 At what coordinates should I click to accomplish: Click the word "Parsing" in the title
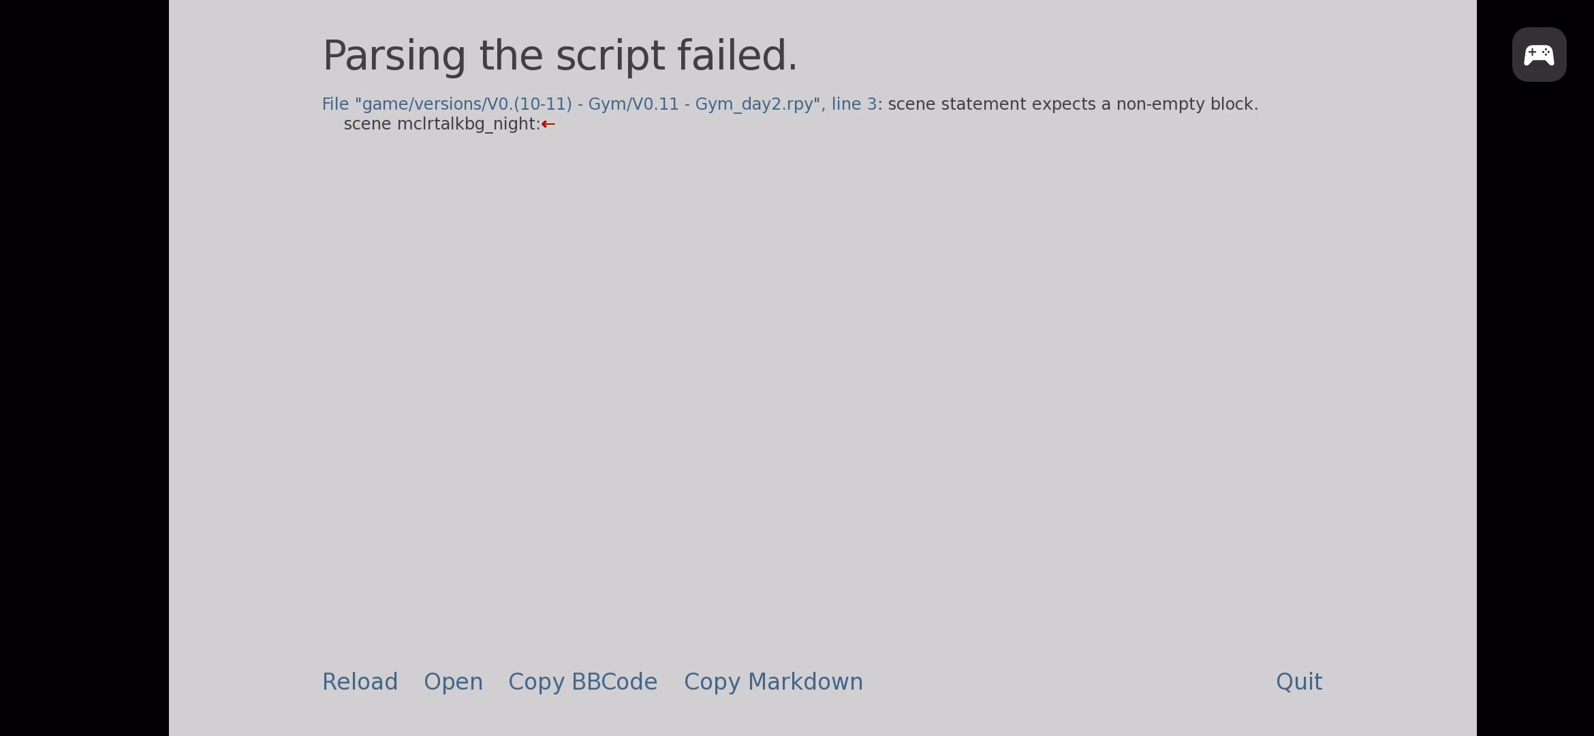pos(394,55)
